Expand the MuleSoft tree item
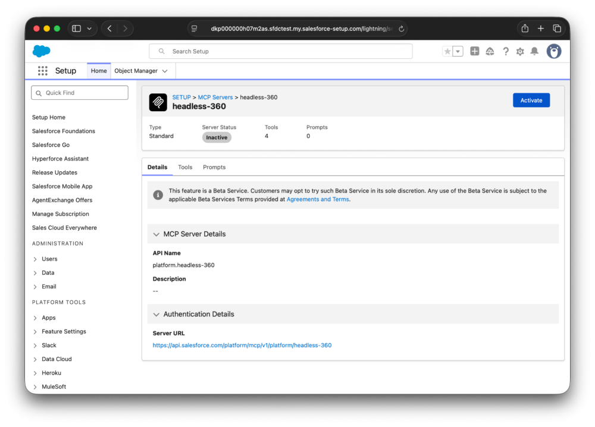Viewport: 595px width, 427px height. (x=35, y=387)
